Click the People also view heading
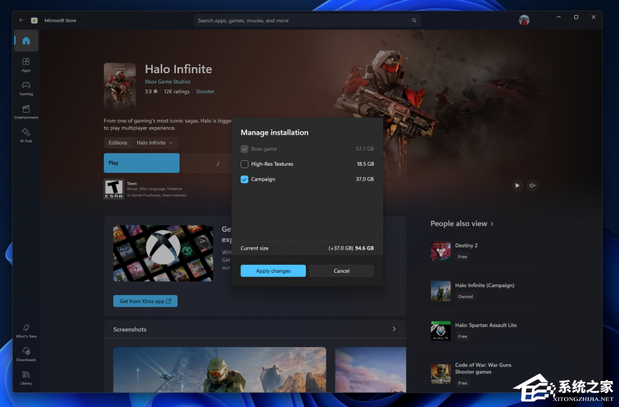Viewport: 619px width, 407px height. point(459,223)
